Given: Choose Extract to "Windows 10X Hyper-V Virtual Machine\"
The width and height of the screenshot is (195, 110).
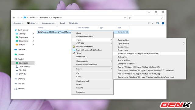Looking at the screenshot, I should (149, 54).
